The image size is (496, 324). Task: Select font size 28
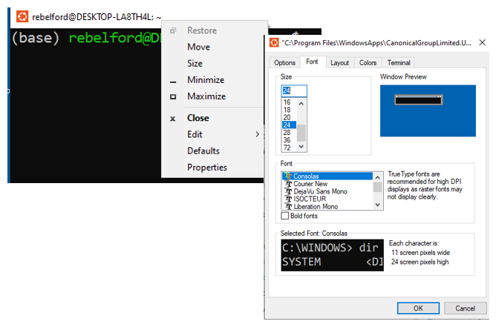click(289, 132)
